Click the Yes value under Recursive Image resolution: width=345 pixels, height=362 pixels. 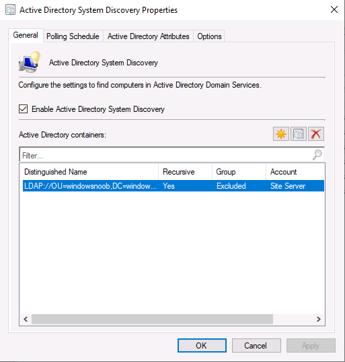[x=169, y=186]
